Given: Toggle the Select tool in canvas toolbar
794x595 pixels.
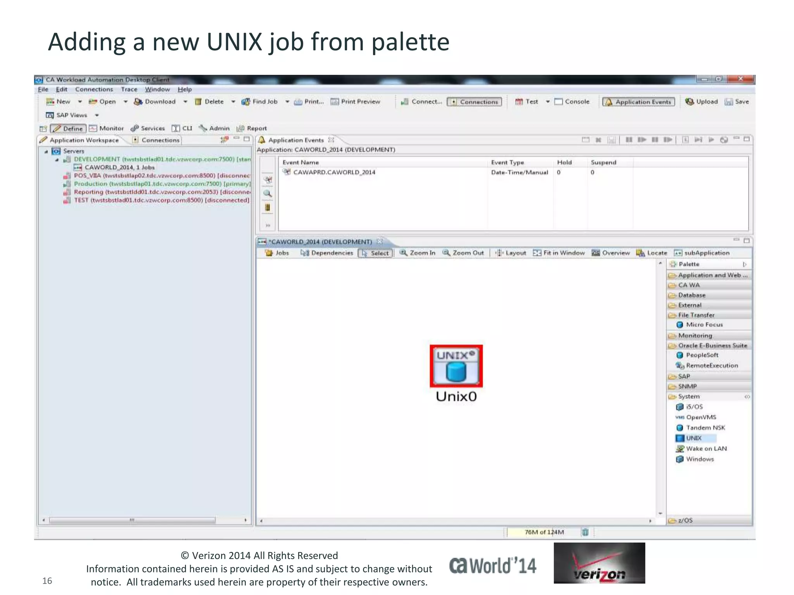Looking at the screenshot, I should 375,253.
